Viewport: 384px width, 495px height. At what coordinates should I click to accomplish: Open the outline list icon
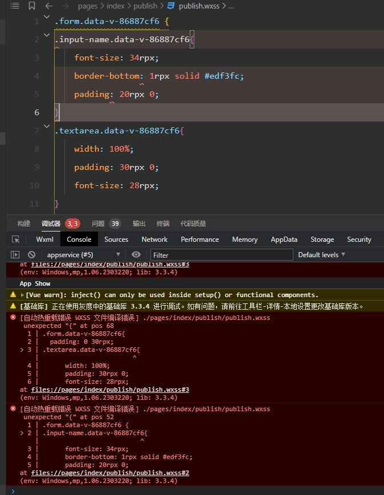coord(15,5)
